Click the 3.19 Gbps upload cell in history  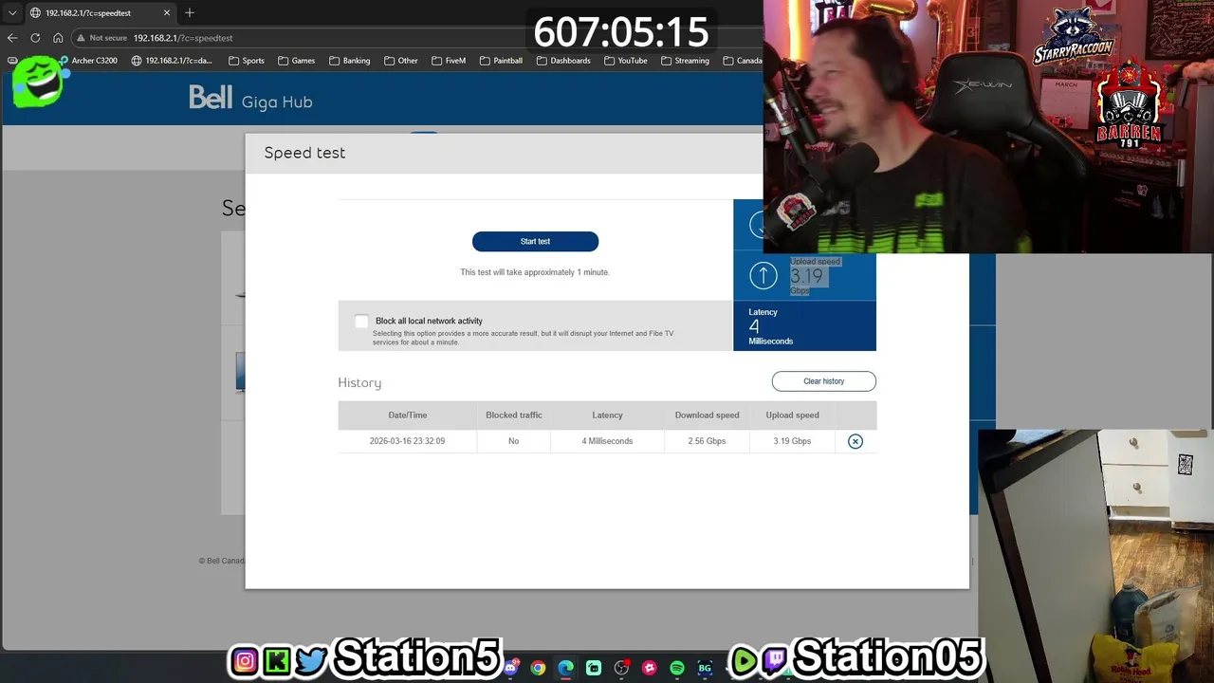pos(792,441)
